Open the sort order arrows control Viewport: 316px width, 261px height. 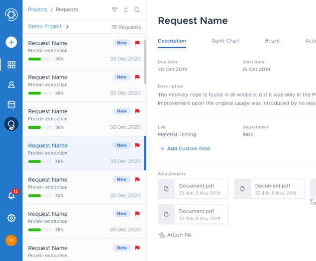pos(126,9)
